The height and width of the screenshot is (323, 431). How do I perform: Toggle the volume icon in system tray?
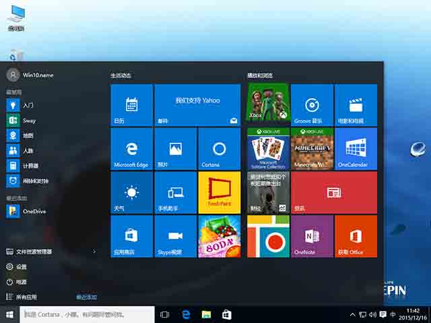(x=373, y=314)
